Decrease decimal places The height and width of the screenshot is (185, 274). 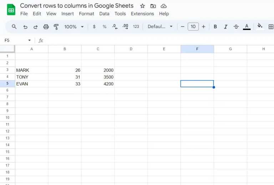pyautogui.click(x=115, y=27)
